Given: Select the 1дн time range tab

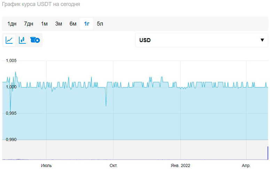Looking at the screenshot, I should (12, 24).
